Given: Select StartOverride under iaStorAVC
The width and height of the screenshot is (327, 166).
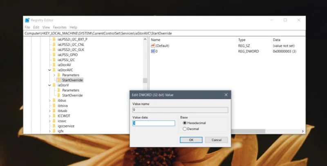Looking at the screenshot, I should point(72,80).
